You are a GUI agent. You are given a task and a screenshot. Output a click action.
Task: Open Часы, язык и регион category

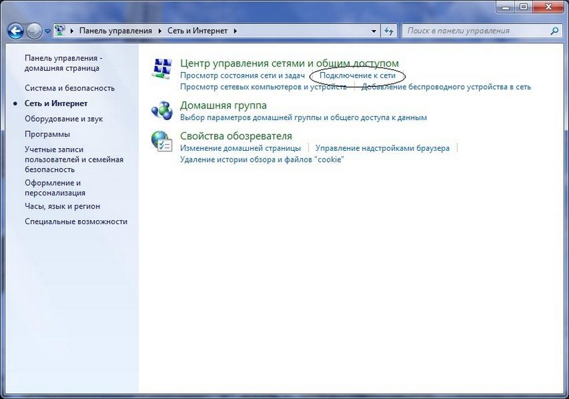point(62,206)
